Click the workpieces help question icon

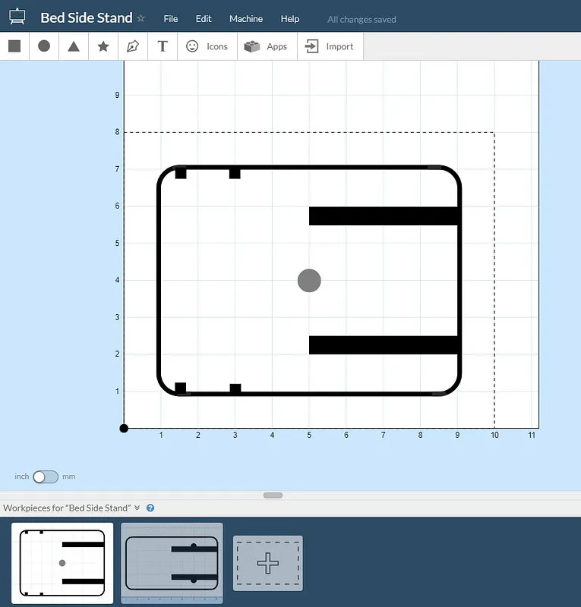point(150,508)
